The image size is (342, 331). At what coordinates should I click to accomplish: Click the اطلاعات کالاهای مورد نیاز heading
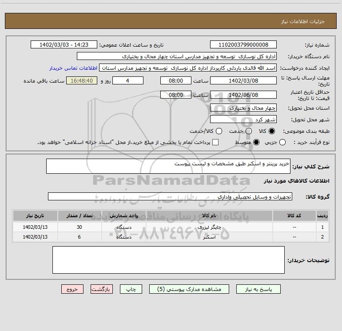[297, 181]
